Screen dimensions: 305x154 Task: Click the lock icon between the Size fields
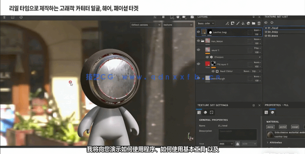point(237,144)
